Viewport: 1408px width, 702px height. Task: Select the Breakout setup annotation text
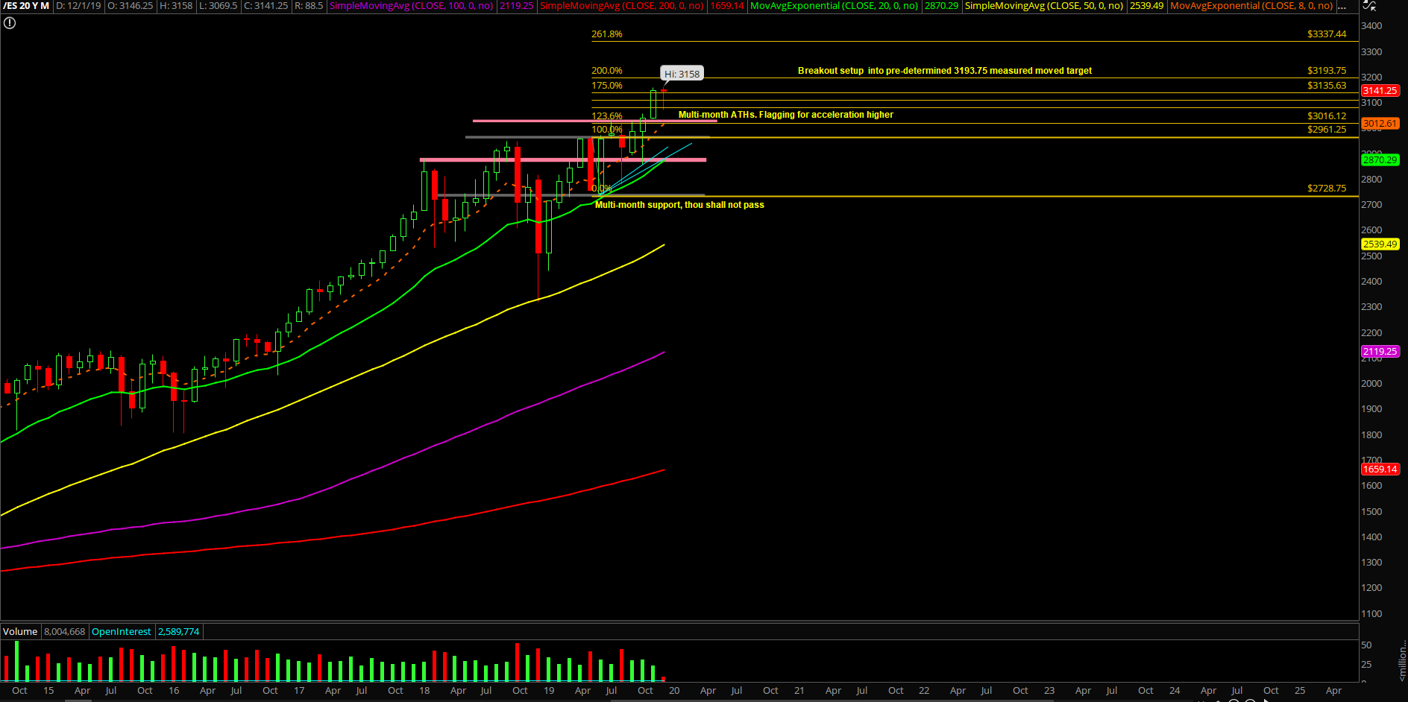click(x=944, y=71)
